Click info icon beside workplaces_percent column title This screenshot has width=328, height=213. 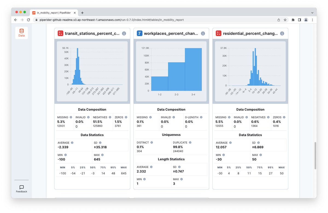[x=203, y=33]
